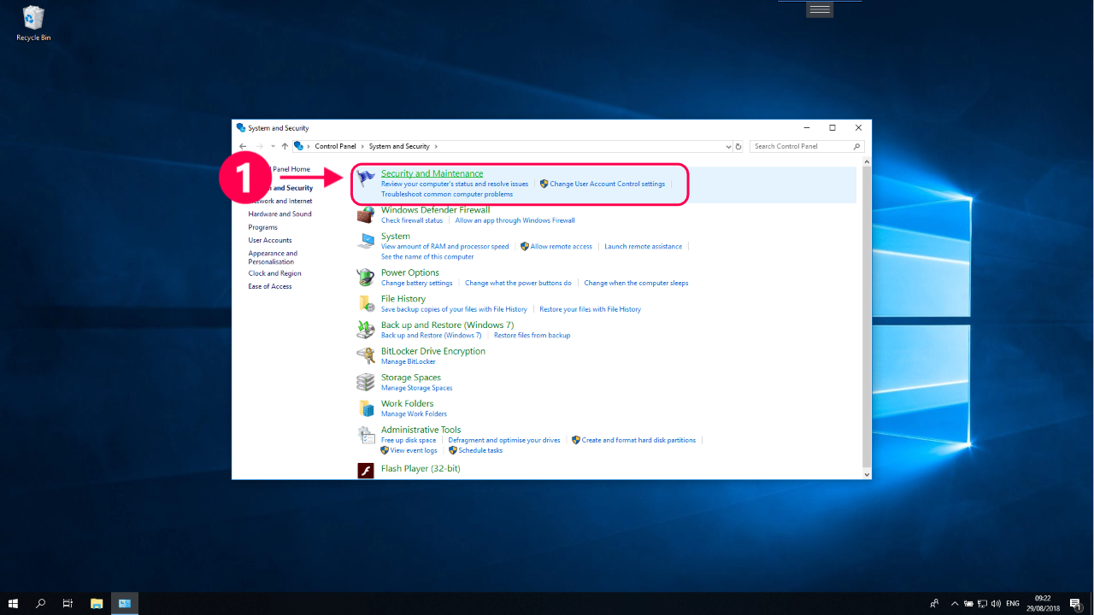
Task: Choose User Accounts in the left navigation
Action: [270, 240]
